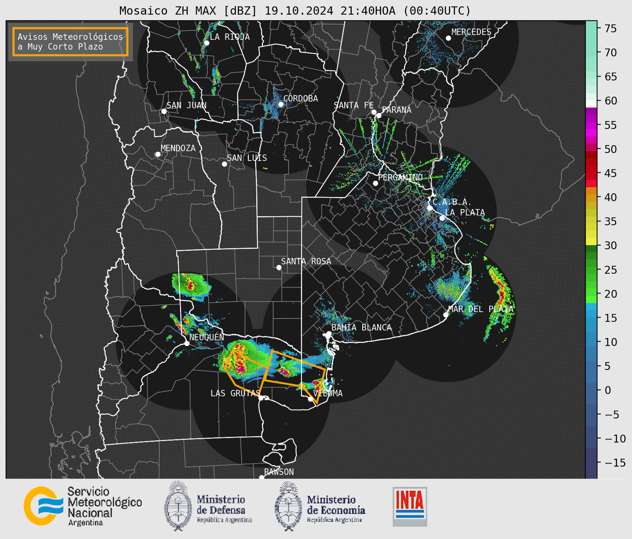Click the RAWSON city marker dot
The width and height of the screenshot is (632, 539).
coord(261,477)
